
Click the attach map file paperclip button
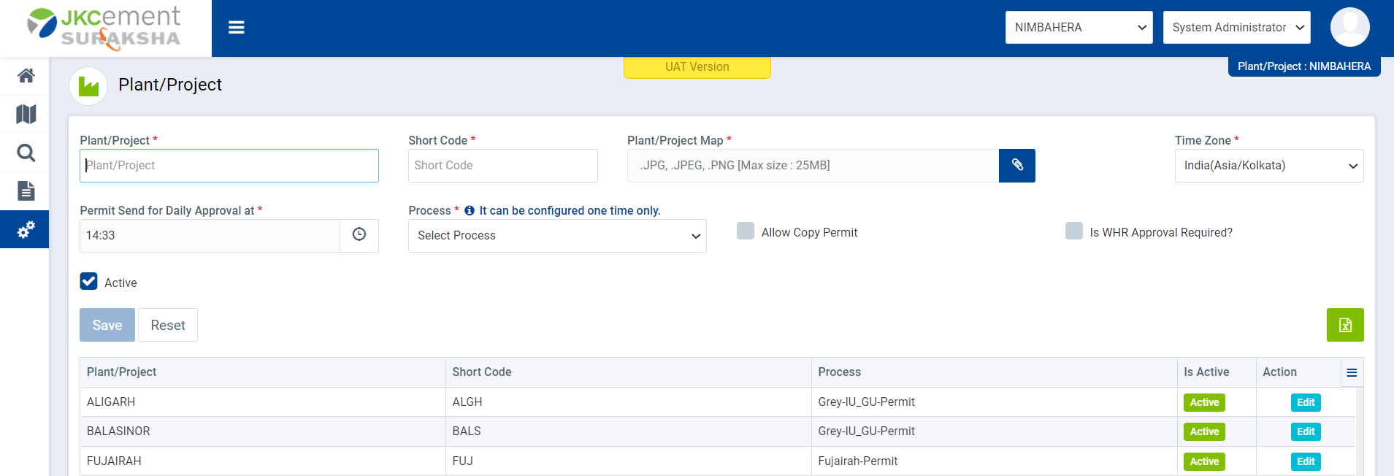pos(1016,165)
